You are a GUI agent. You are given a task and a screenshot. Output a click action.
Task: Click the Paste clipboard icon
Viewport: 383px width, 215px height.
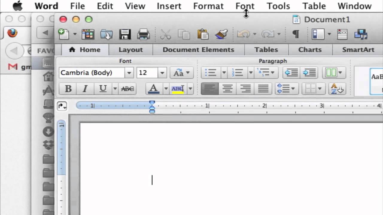(x=203, y=34)
